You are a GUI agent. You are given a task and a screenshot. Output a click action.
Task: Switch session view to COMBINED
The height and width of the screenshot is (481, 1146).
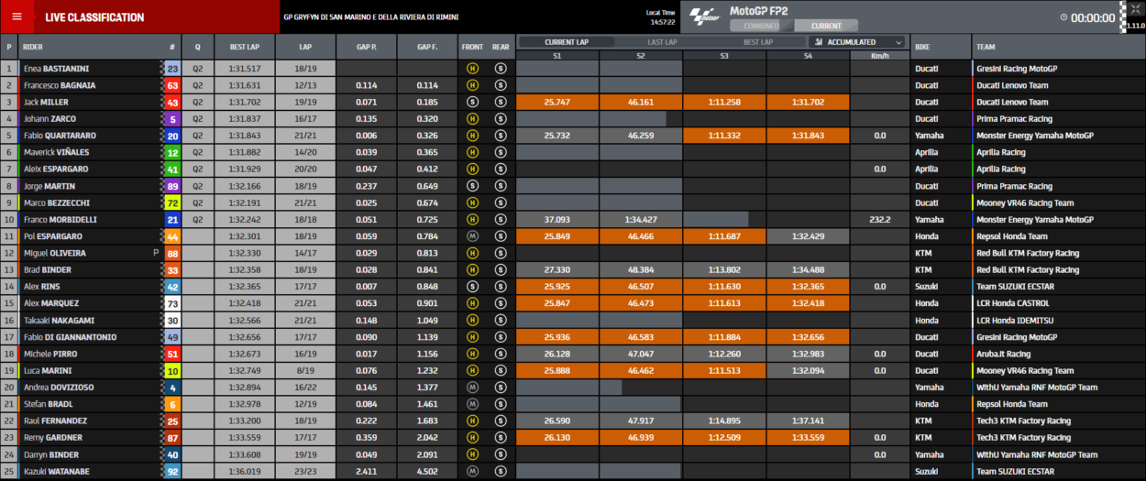tap(762, 27)
